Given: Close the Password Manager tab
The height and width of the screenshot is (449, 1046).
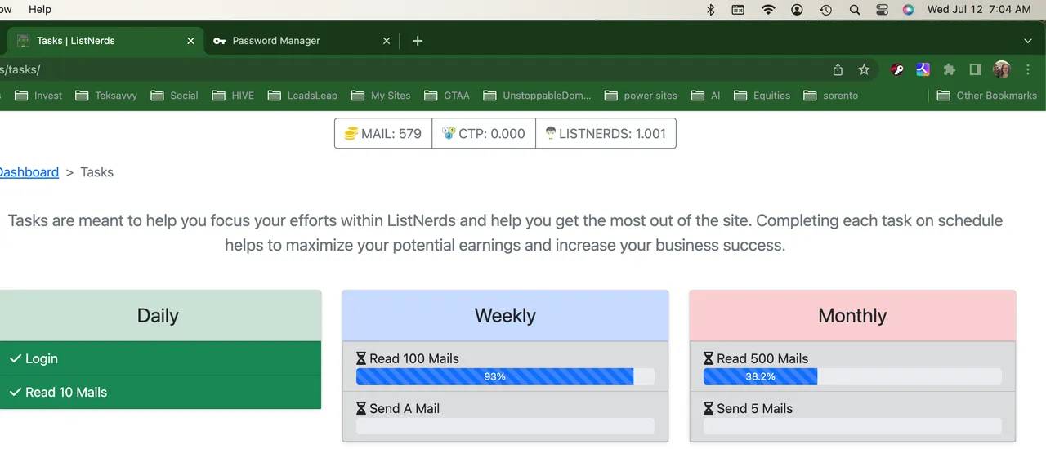Looking at the screenshot, I should [x=387, y=41].
